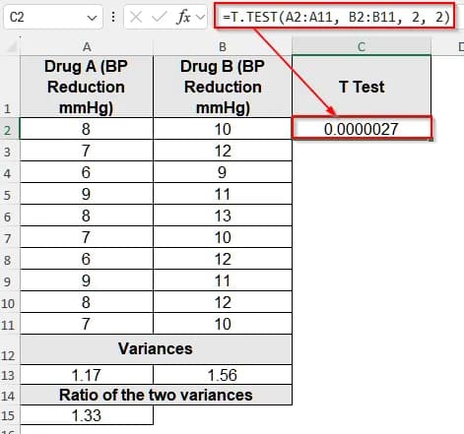Viewport: 464px width, 434px height.
Task: Select row 3 header
Action: pos(10,151)
